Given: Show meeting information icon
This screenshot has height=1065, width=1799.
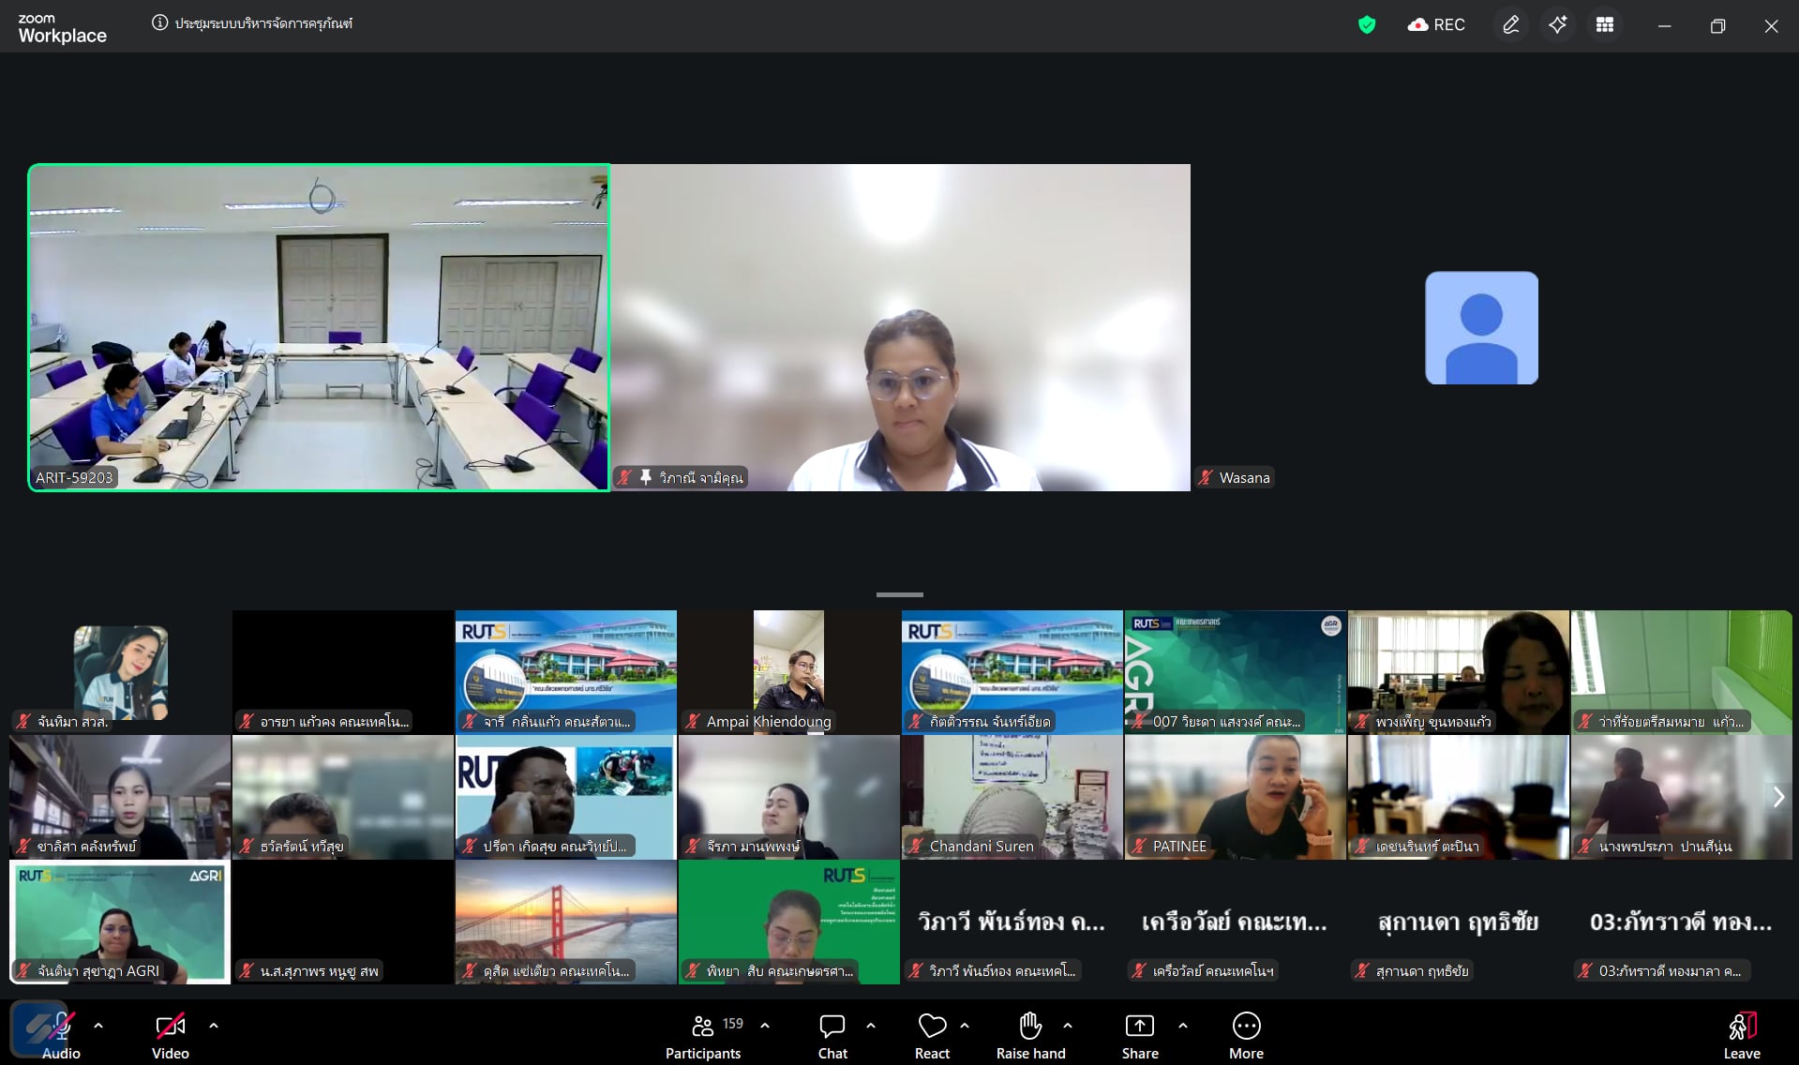Looking at the screenshot, I should 160,23.
